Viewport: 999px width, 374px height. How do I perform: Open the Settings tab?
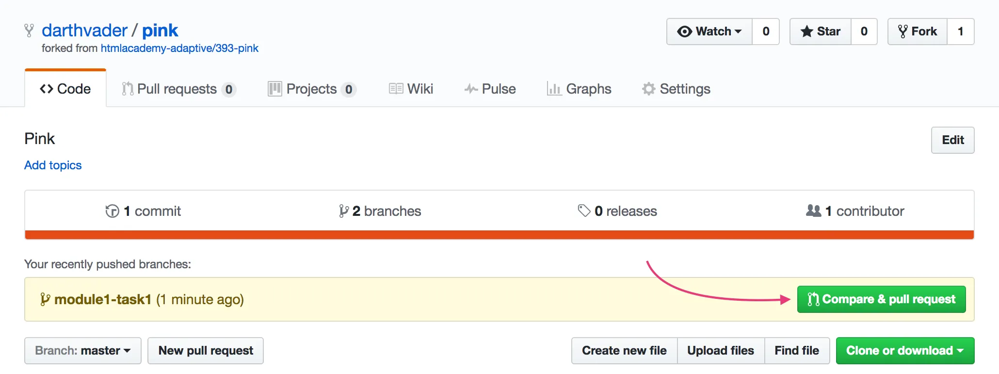676,89
